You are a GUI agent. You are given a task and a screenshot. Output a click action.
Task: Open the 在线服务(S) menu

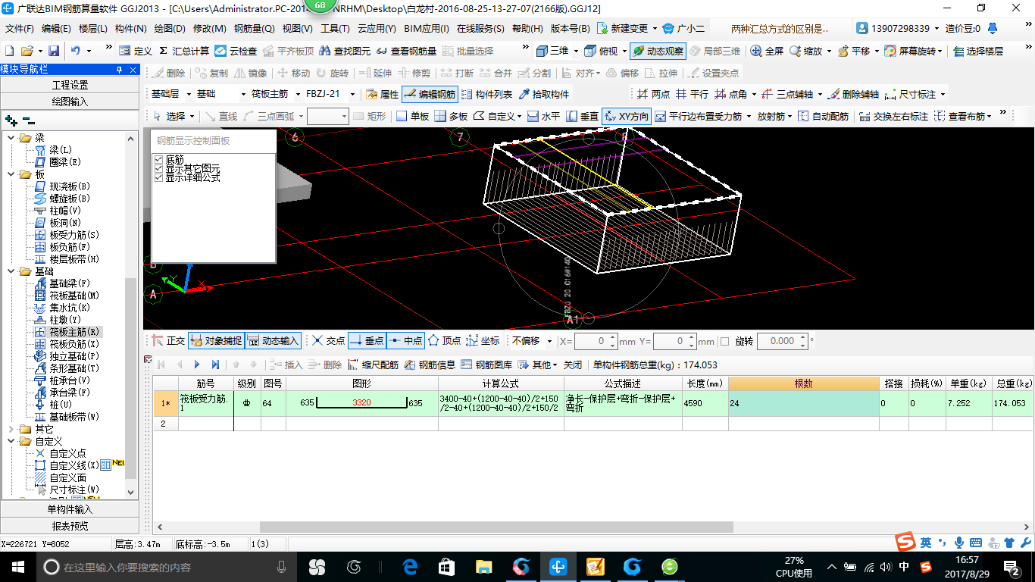pyautogui.click(x=480, y=29)
